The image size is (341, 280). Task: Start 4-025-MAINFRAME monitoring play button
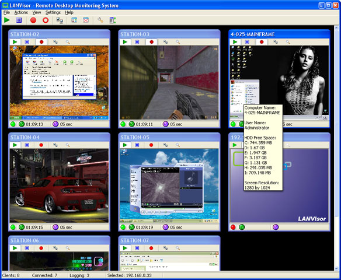(235, 42)
